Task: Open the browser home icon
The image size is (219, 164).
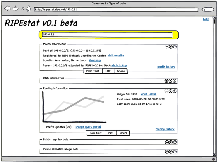Action: click(x=29, y=9)
